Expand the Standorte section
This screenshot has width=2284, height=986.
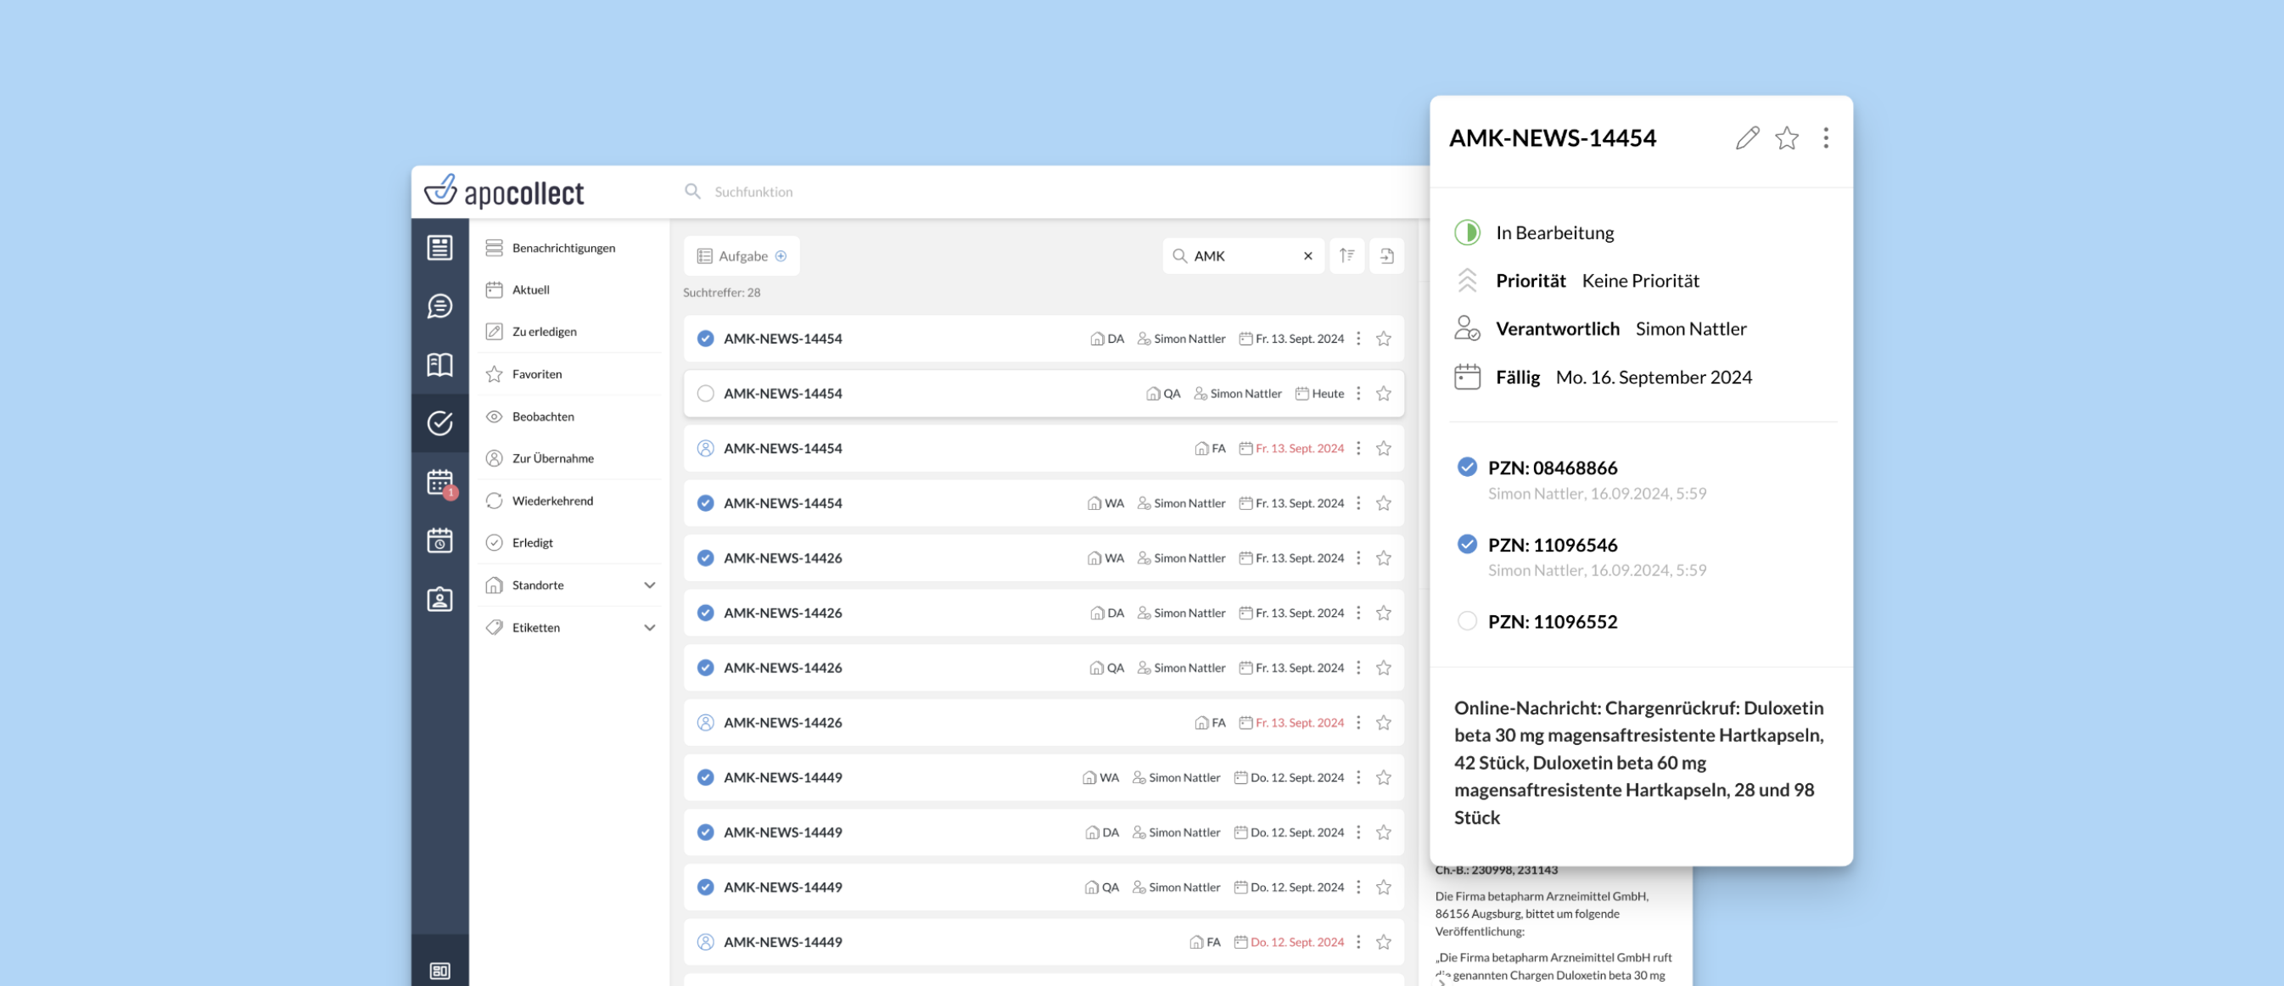pos(649,585)
